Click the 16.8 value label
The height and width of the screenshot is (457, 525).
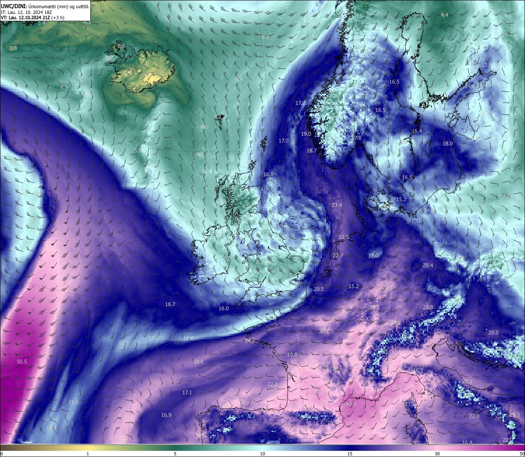[x=467, y=443]
